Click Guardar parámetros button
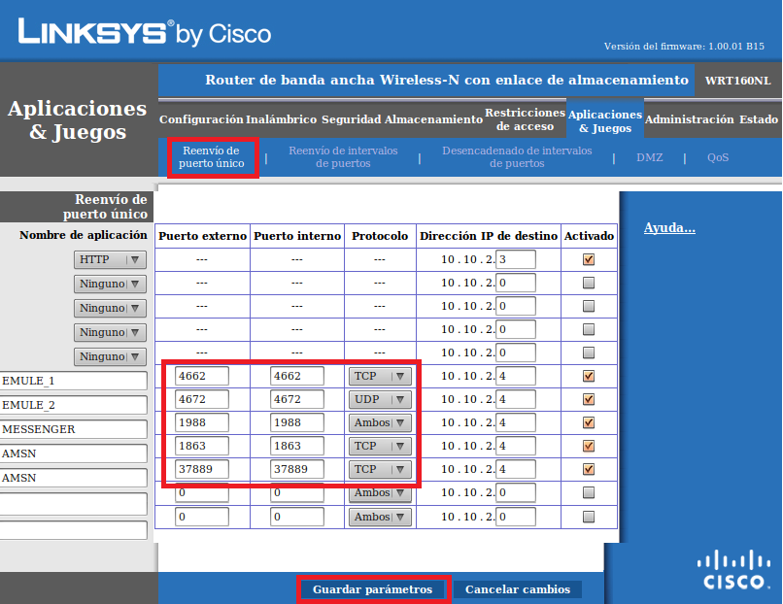The width and height of the screenshot is (783, 604). 372,589
